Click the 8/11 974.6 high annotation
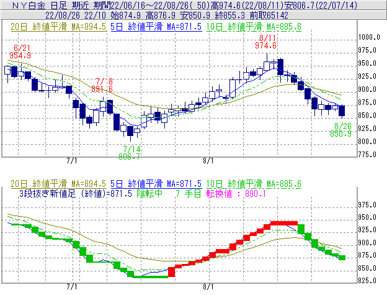Image resolution: width=387 pixels, height=295 pixels. (x=266, y=42)
